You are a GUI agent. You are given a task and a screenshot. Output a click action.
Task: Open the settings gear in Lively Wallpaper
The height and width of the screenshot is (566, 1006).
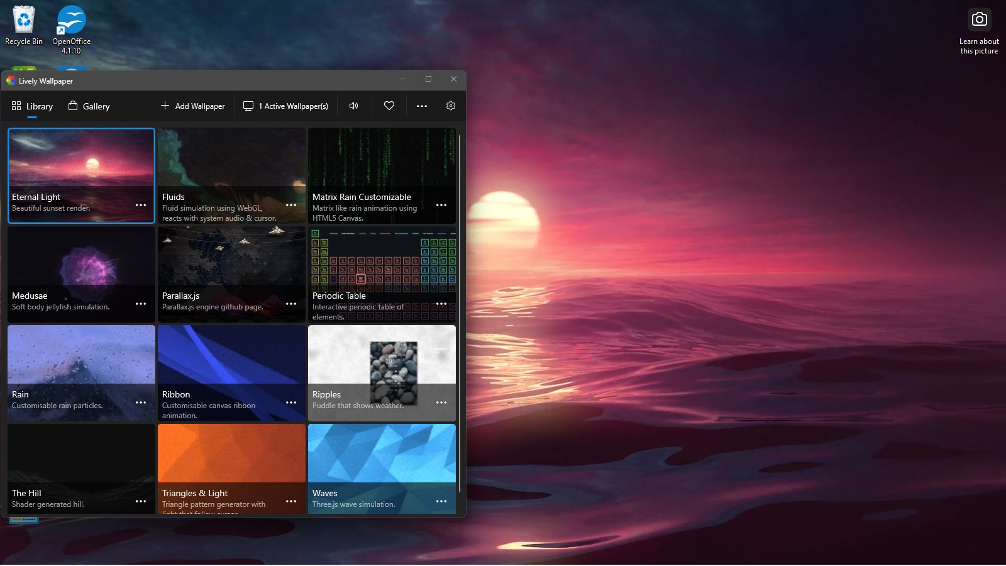tap(450, 106)
